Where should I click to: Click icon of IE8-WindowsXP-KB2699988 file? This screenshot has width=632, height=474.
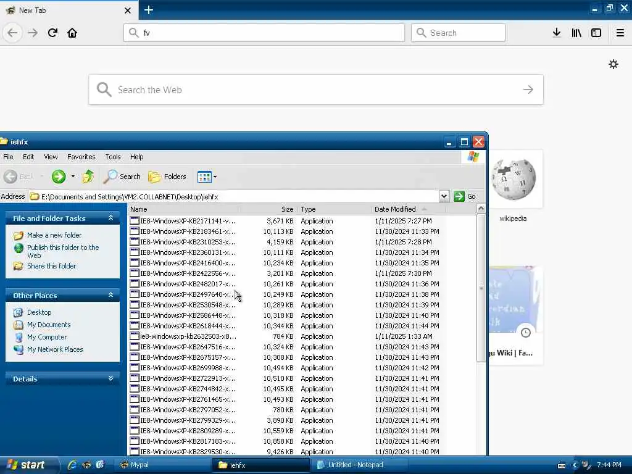[x=134, y=368]
